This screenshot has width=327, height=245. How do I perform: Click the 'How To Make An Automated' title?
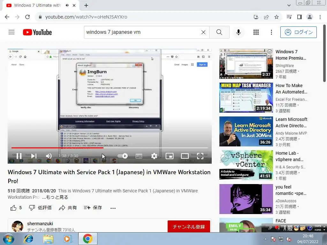coord(291,89)
